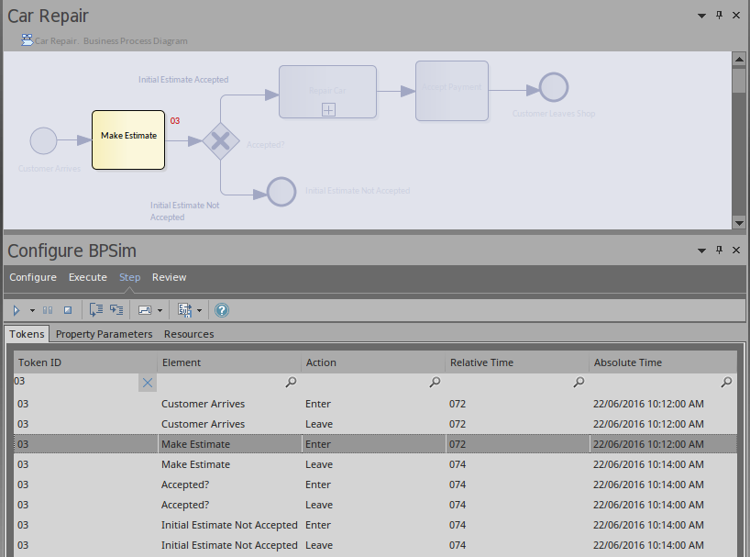Click the Step Over toolbar icon

pos(116,310)
